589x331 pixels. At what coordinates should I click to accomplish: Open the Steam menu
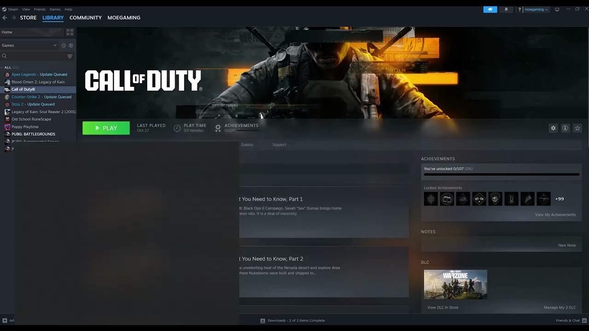(x=12, y=9)
